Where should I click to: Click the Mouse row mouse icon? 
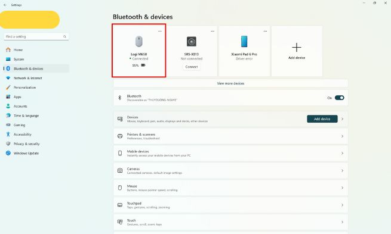pos(120,188)
